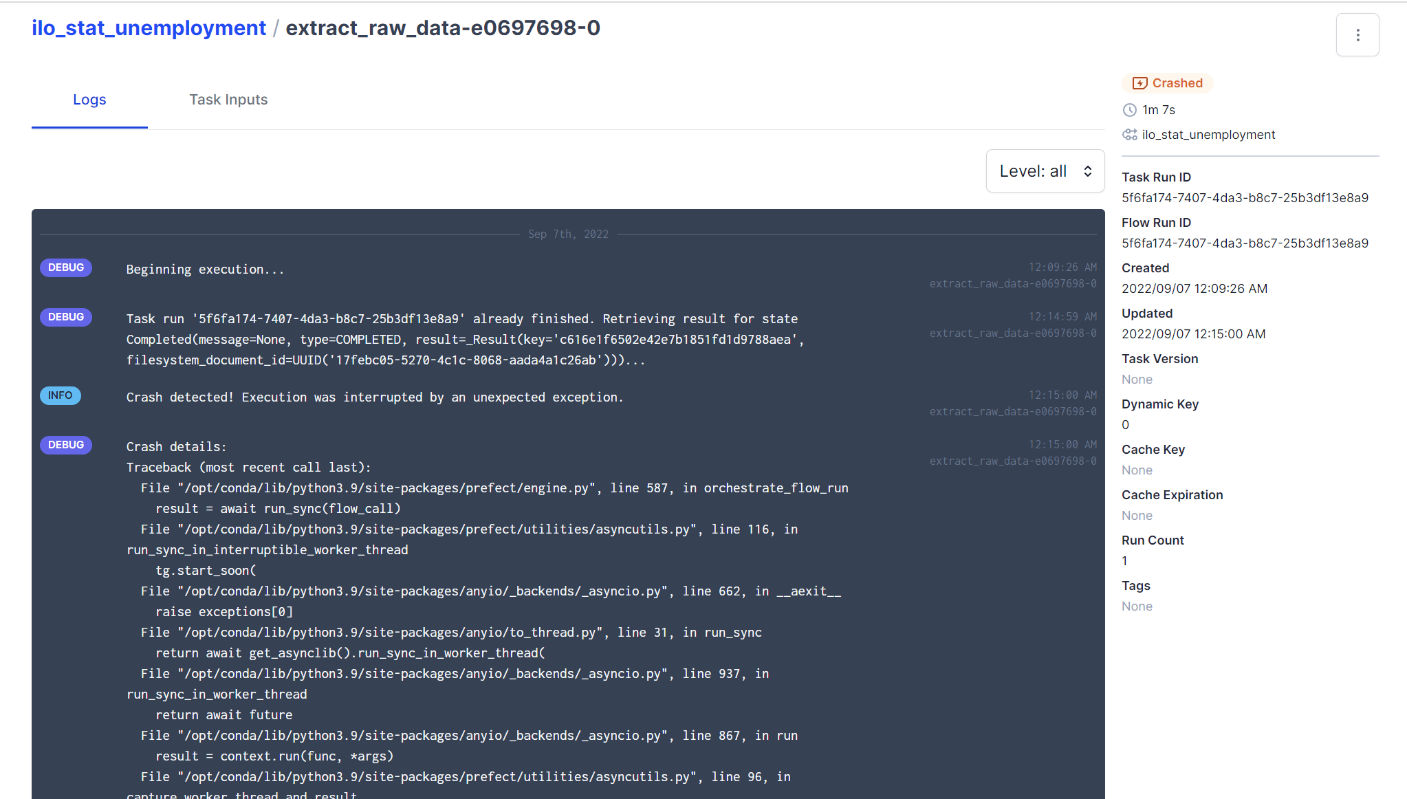The height and width of the screenshot is (799, 1407).
Task: Click the DEBUG badge on the Beginning execution log
Action: pyautogui.click(x=65, y=267)
